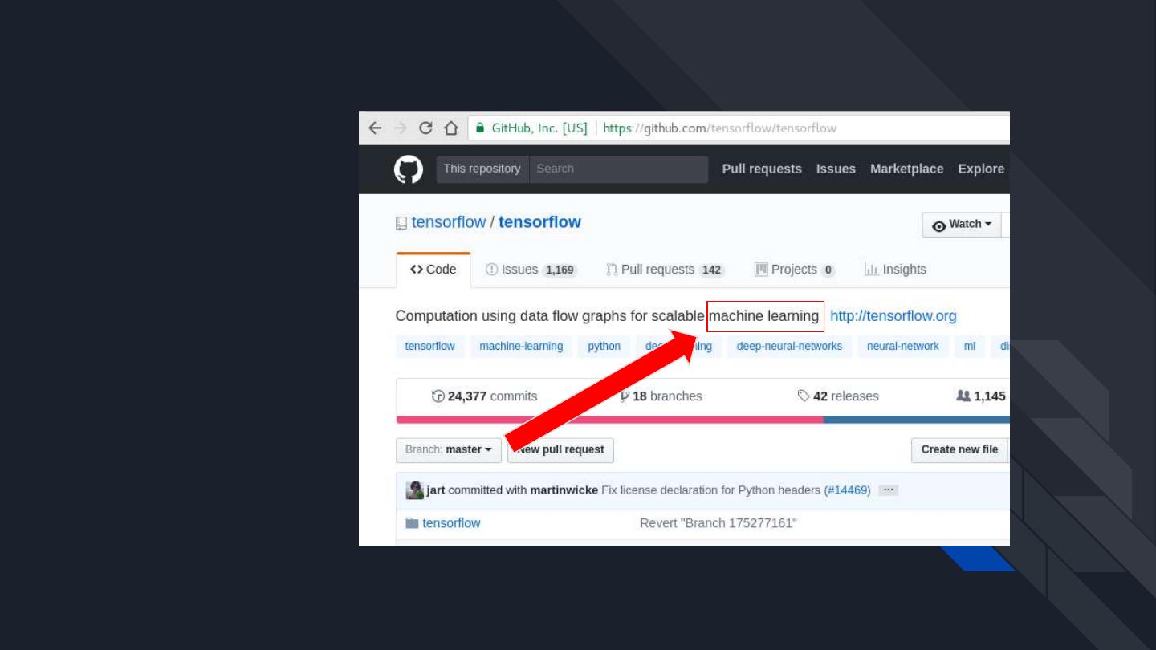
Task: Click the python topic tag
Action: [x=604, y=347]
